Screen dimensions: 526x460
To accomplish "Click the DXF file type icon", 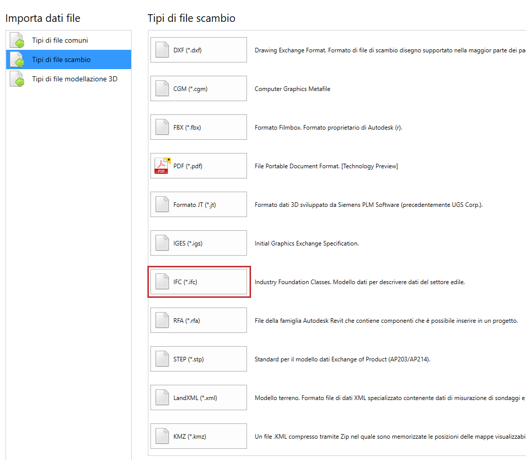I will [162, 50].
